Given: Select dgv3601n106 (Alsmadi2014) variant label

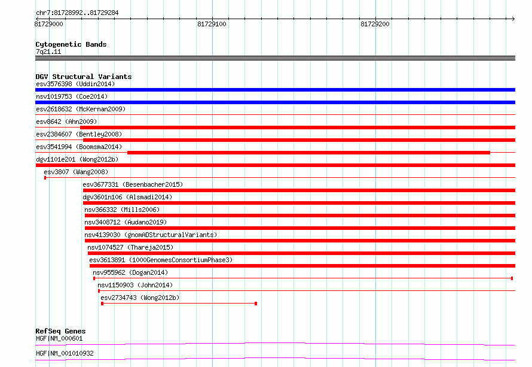Looking at the screenshot, I should point(127,197).
